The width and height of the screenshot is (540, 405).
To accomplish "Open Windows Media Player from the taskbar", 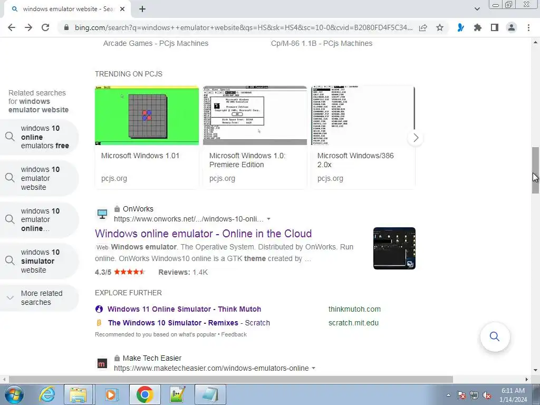I will 111,394.
